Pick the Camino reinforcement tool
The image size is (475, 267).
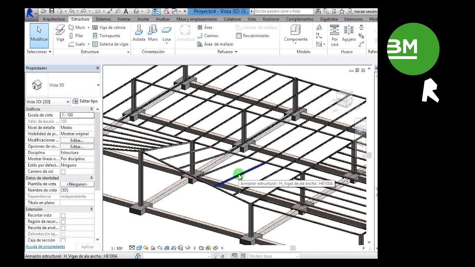pos(207,36)
